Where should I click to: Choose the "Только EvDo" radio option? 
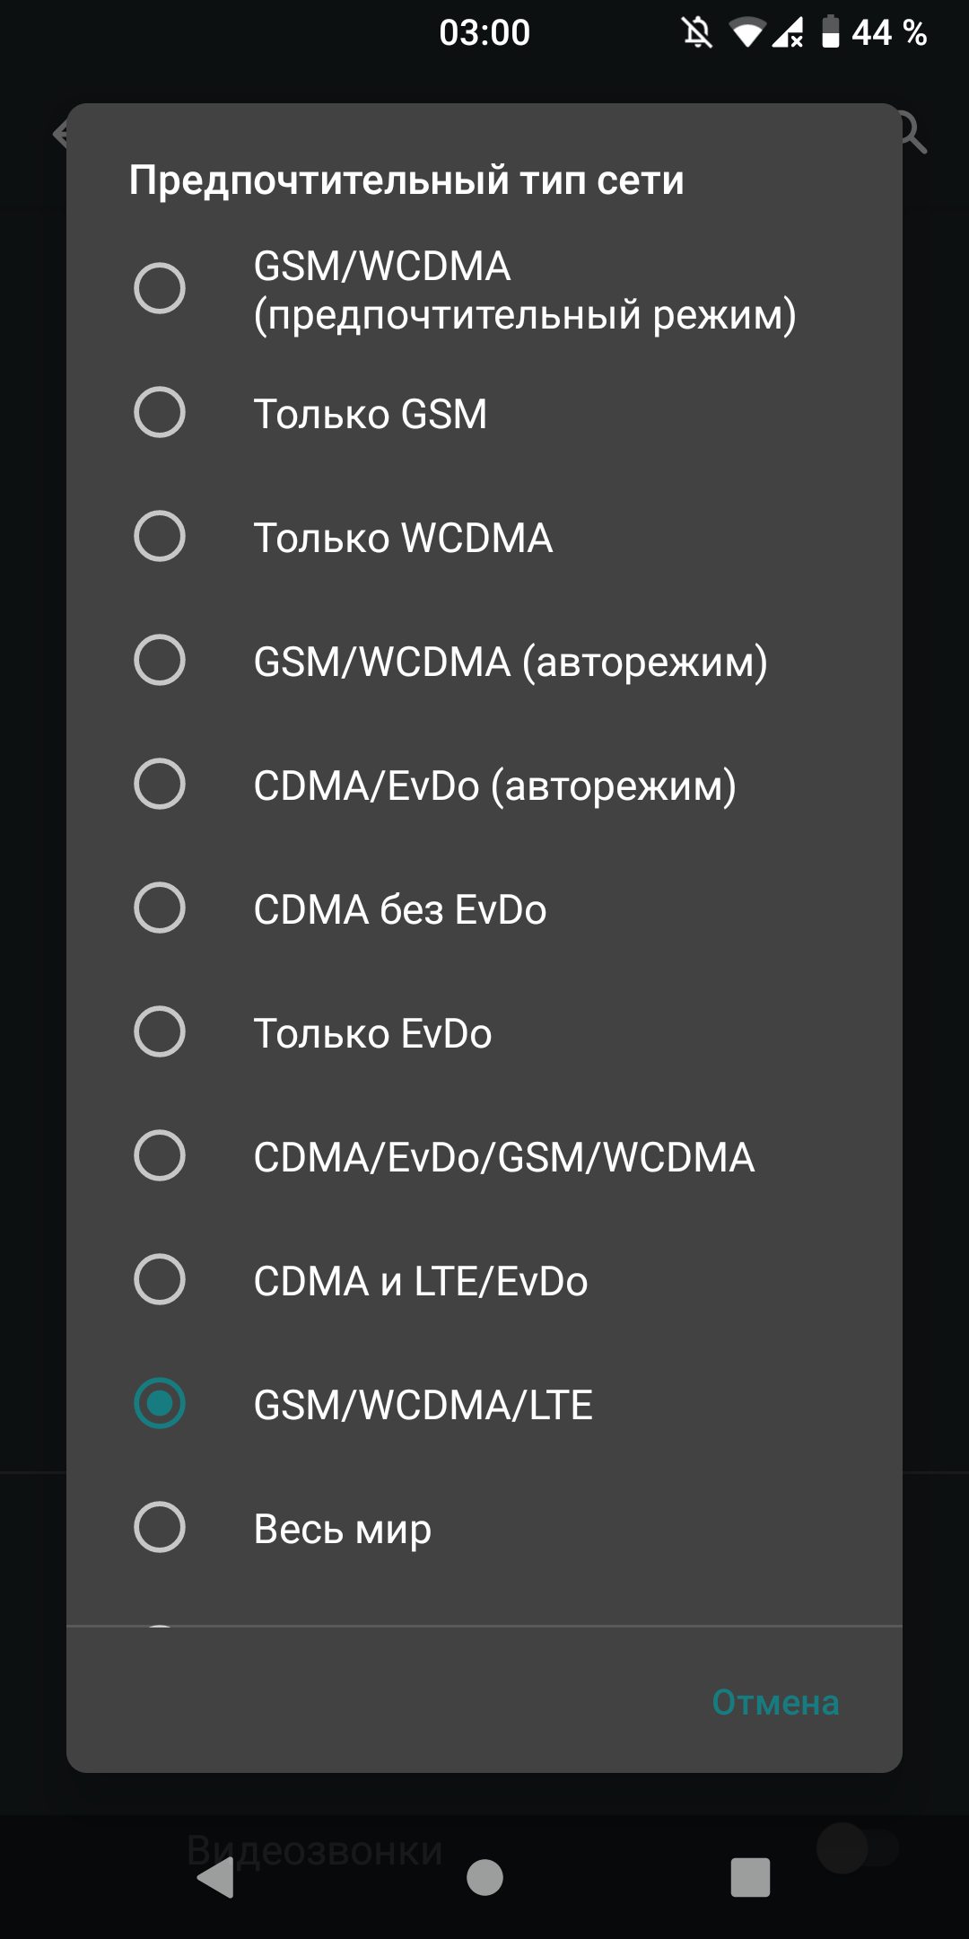(x=160, y=1032)
